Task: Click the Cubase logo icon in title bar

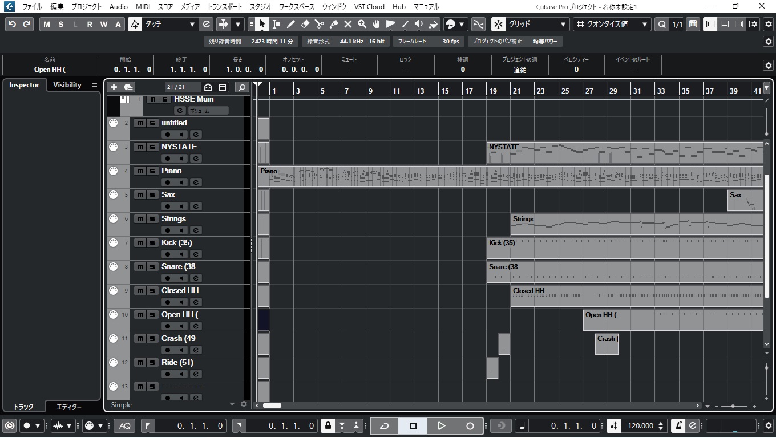Action: tap(8, 7)
